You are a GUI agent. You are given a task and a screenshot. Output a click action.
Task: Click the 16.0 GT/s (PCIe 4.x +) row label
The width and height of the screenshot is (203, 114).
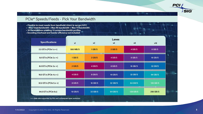point(48,75)
